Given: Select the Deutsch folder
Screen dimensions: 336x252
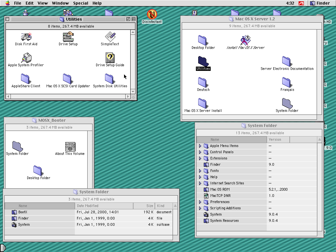Looking at the screenshot, I should pyautogui.click(x=202, y=82).
